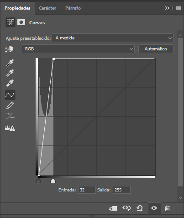
Task: Expand collapsed panels with double chevron
Action: (x=167, y=8)
